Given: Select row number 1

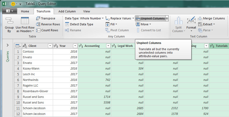Looking at the screenshot, I should tap(18, 51).
